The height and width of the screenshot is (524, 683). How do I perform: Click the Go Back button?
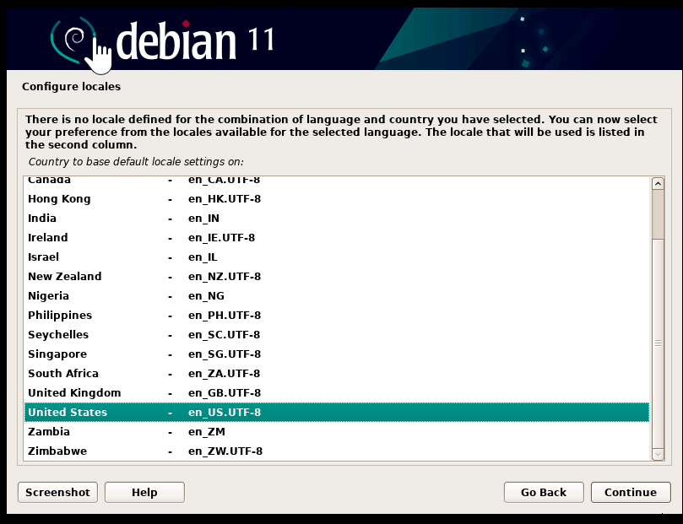(x=544, y=492)
